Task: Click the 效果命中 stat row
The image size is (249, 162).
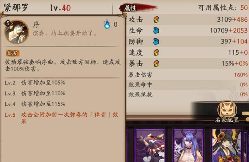Action: coord(188,84)
